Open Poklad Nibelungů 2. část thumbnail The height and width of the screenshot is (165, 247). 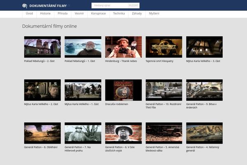pyautogui.click(x=42, y=47)
